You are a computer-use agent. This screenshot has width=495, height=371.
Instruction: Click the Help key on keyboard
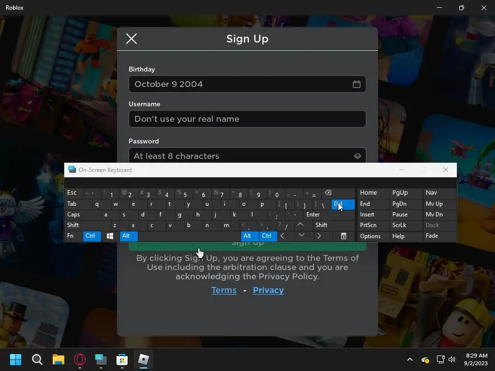click(406, 236)
